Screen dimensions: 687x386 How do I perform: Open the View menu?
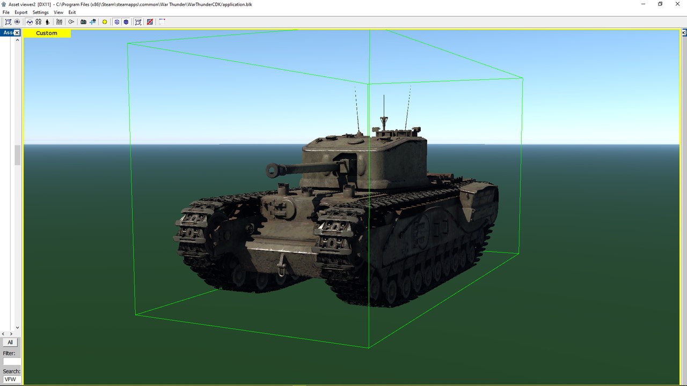coord(59,12)
